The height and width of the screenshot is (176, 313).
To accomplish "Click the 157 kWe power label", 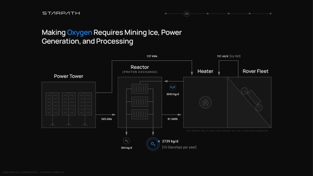I will (152, 56).
